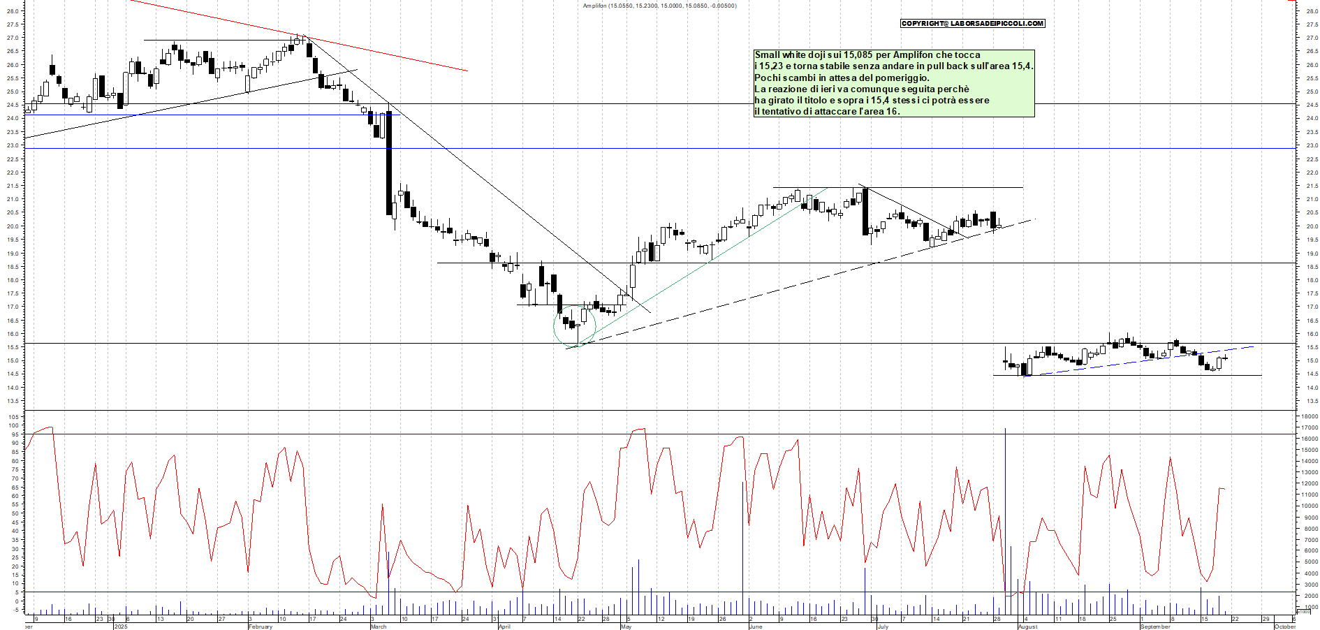The height and width of the screenshot is (630, 1320).
Task: Click 'Pochi scambi in attesa del pomeriggio.'
Action: 842,78
